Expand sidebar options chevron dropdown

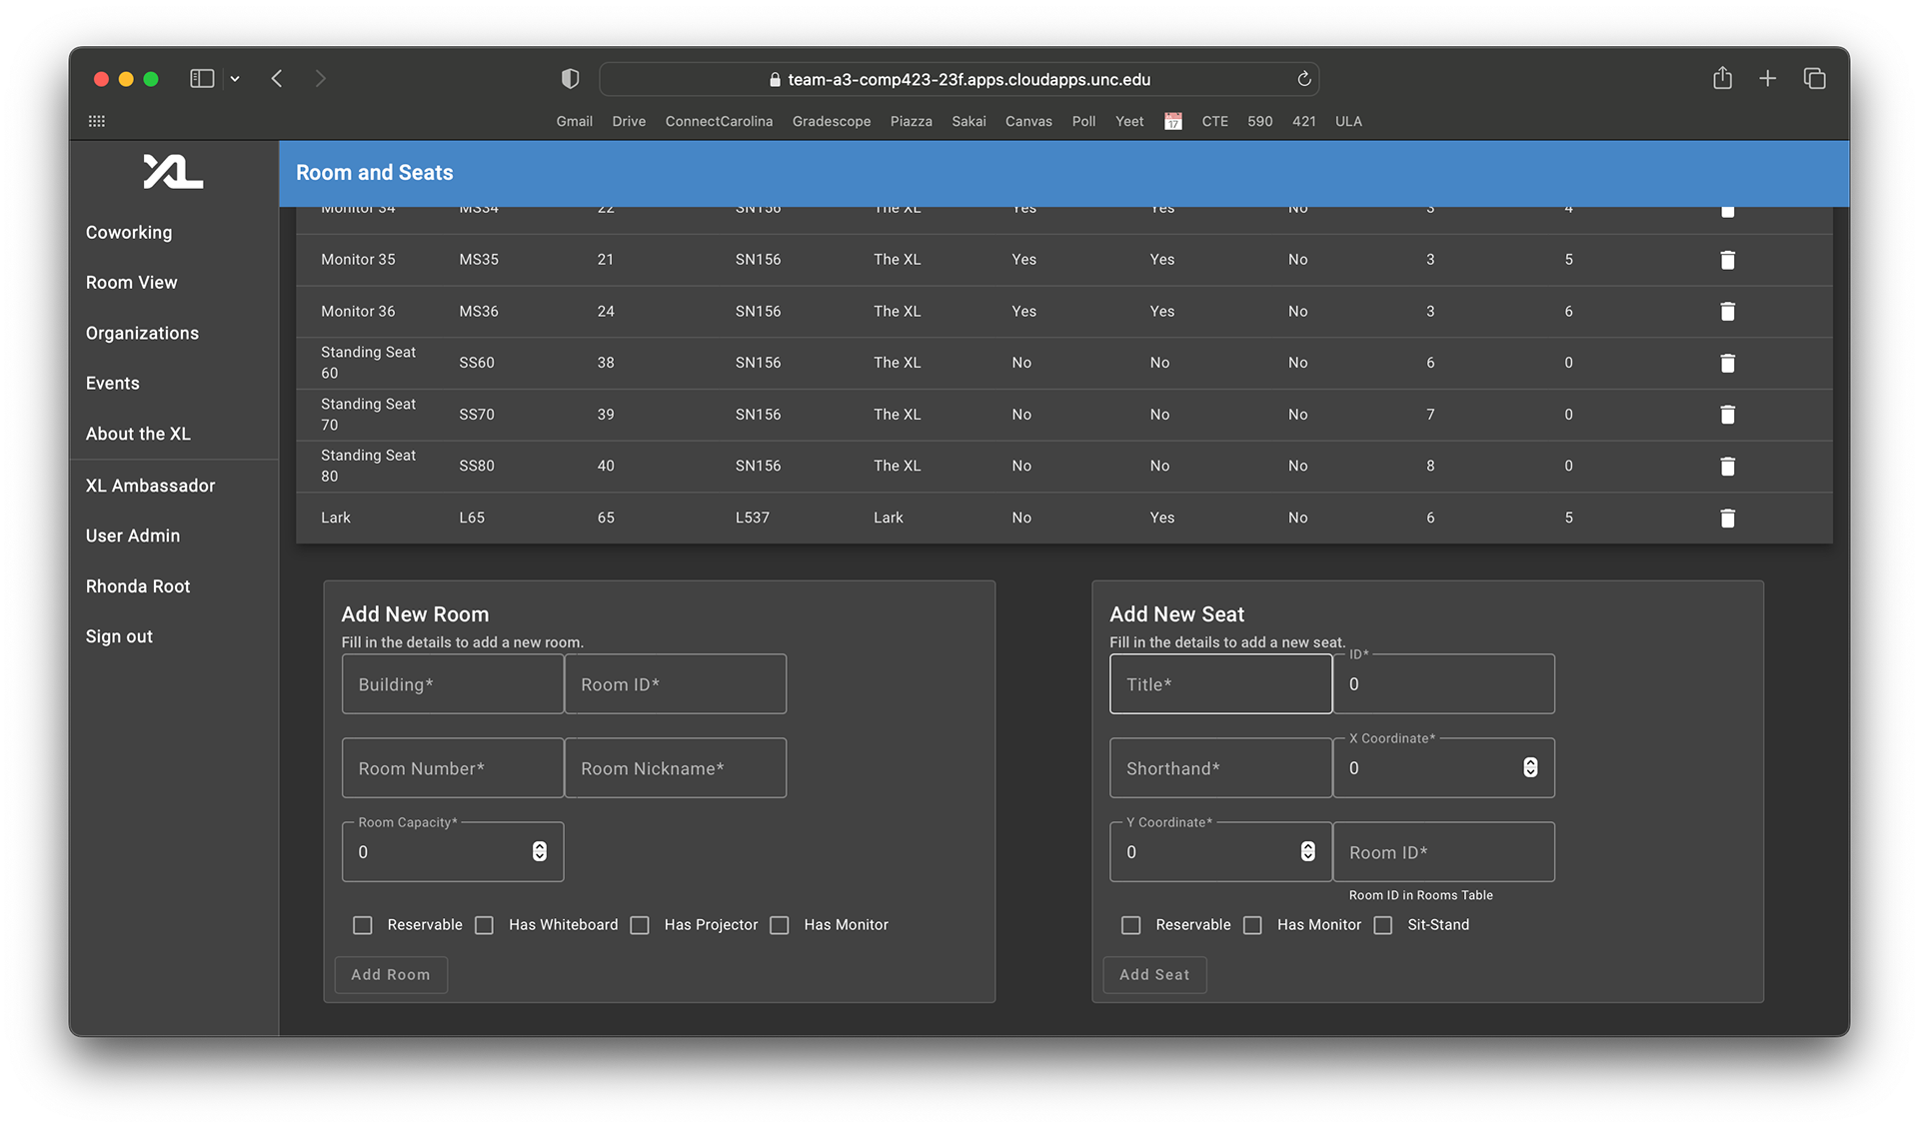[x=235, y=79]
